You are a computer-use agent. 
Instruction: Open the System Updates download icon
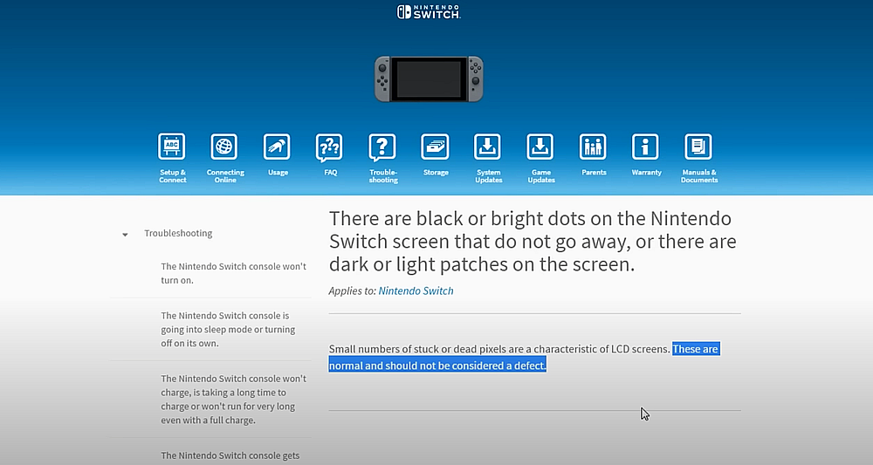click(x=487, y=147)
